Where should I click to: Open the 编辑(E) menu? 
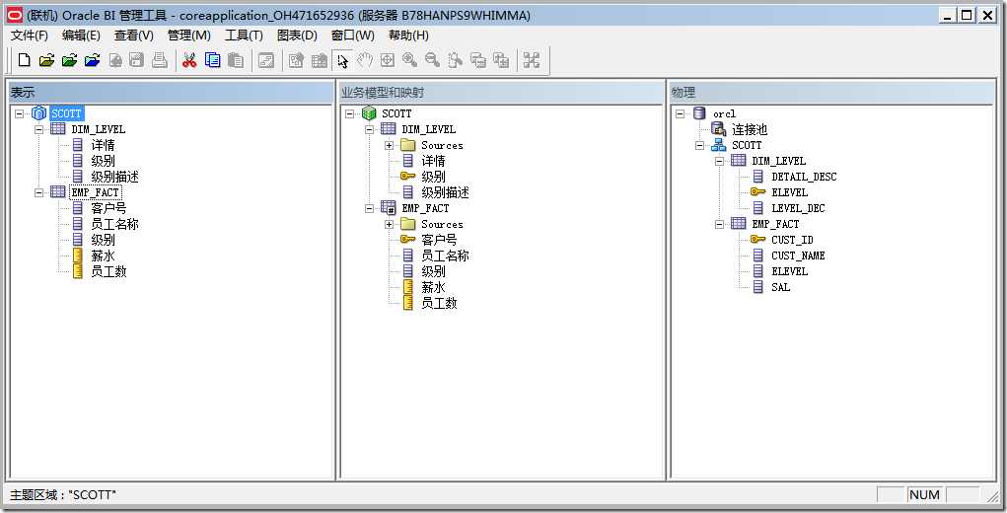81,36
